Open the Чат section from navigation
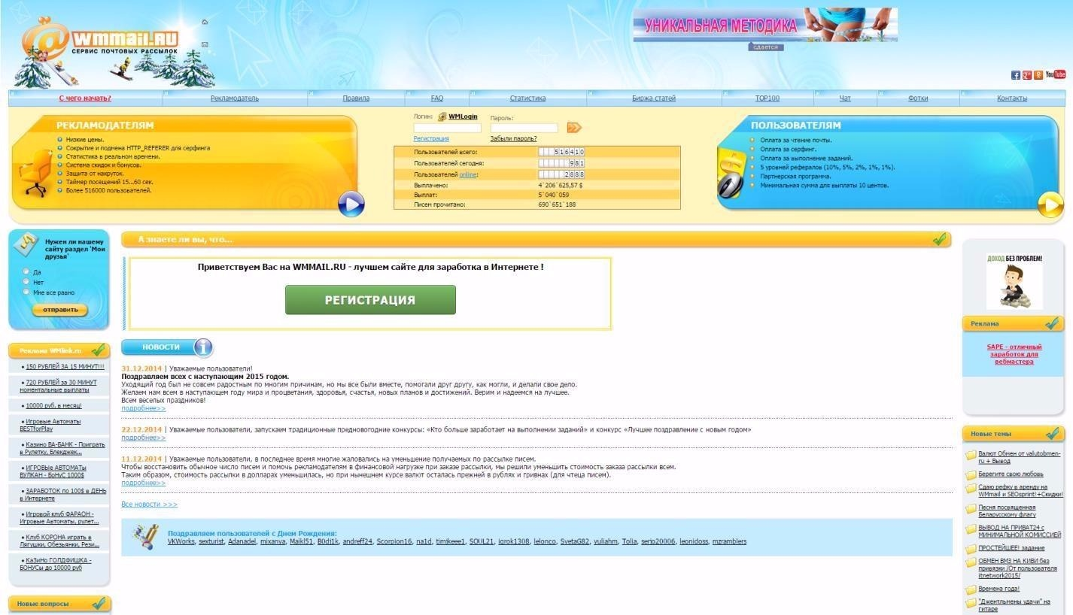Screen dimensions: 1073x615 pyautogui.click(x=844, y=98)
